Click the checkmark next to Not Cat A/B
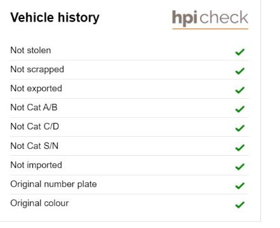Screen dimensions: 280x228 240,109
